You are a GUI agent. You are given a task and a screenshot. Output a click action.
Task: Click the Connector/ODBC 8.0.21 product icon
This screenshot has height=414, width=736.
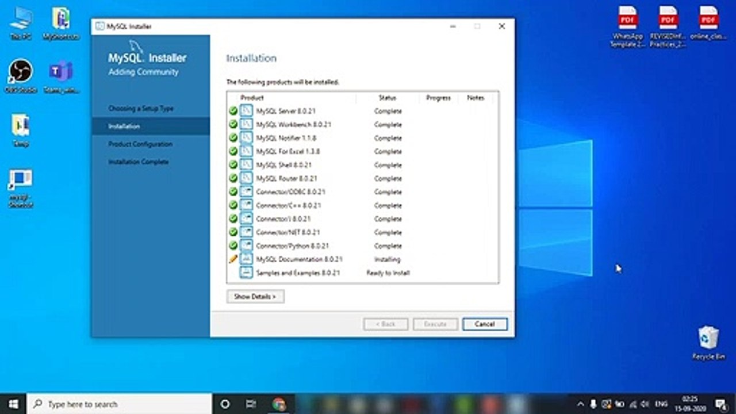click(246, 191)
